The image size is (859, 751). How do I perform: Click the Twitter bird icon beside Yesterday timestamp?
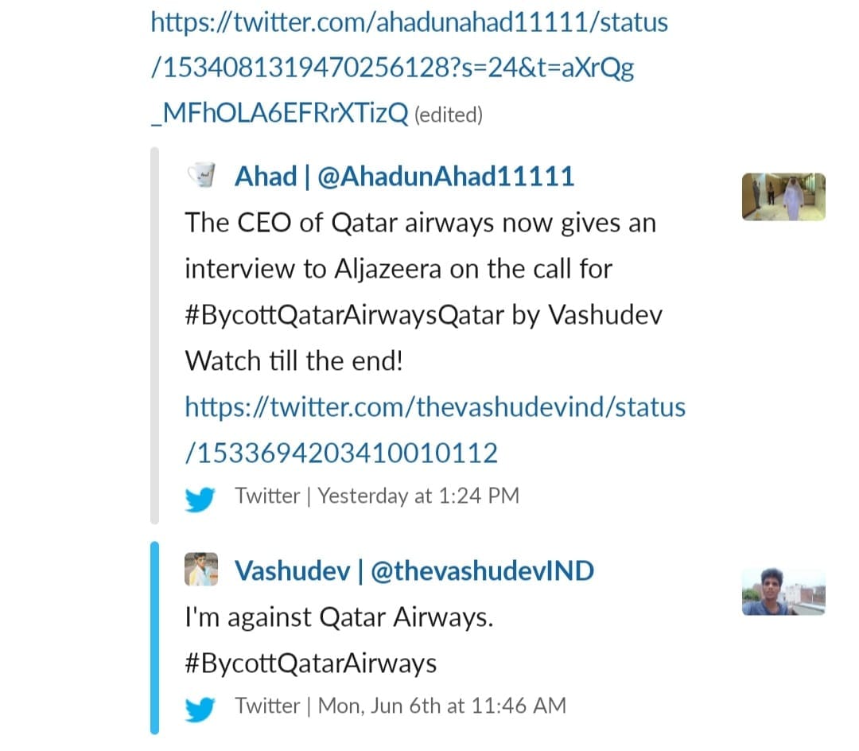200,499
